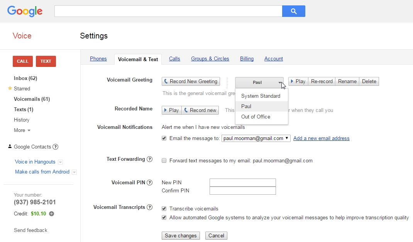The image size is (413, 242).
Task: Click the Google Contacts help icon
Action: pos(55,147)
